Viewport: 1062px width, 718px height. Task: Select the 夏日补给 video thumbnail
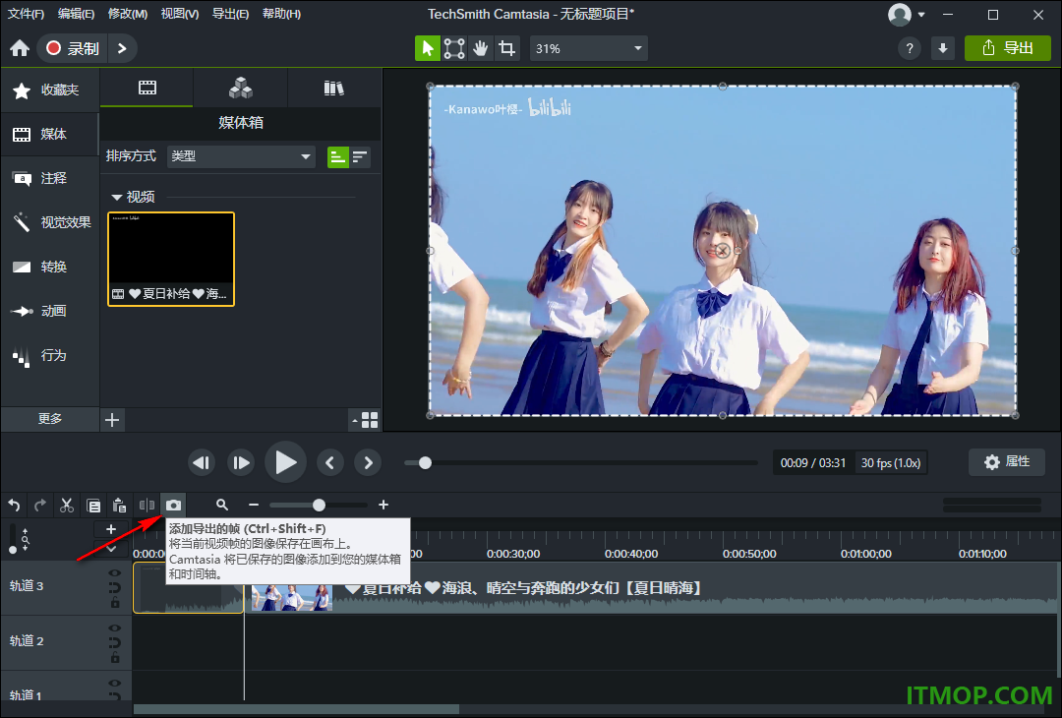(171, 259)
